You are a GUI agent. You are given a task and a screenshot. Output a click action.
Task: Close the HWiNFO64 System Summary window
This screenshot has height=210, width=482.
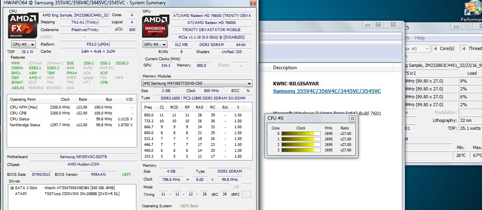click(x=253, y=3)
